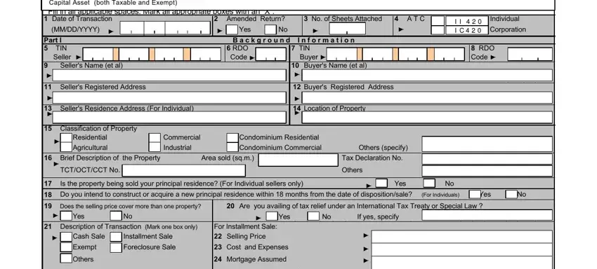This screenshot has height=269, width=597.
Task: Select Others transaction box
Action: pyautogui.click(x=66, y=258)
